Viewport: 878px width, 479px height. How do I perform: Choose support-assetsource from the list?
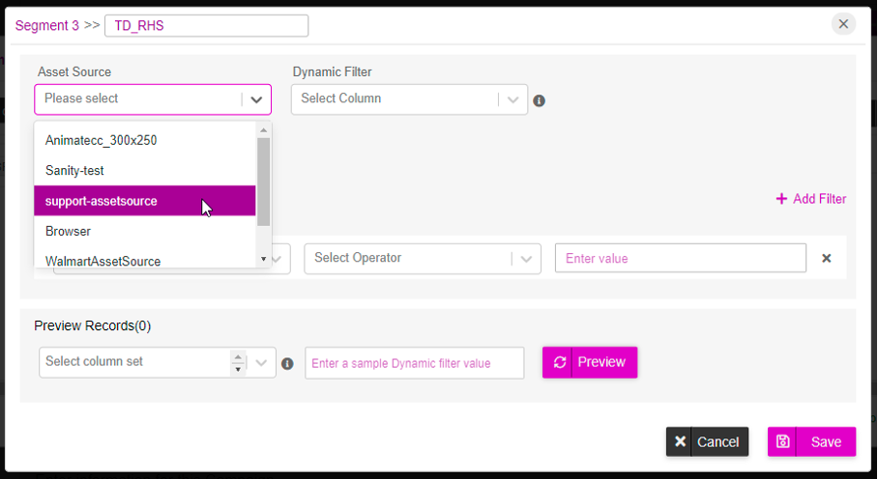coord(144,201)
